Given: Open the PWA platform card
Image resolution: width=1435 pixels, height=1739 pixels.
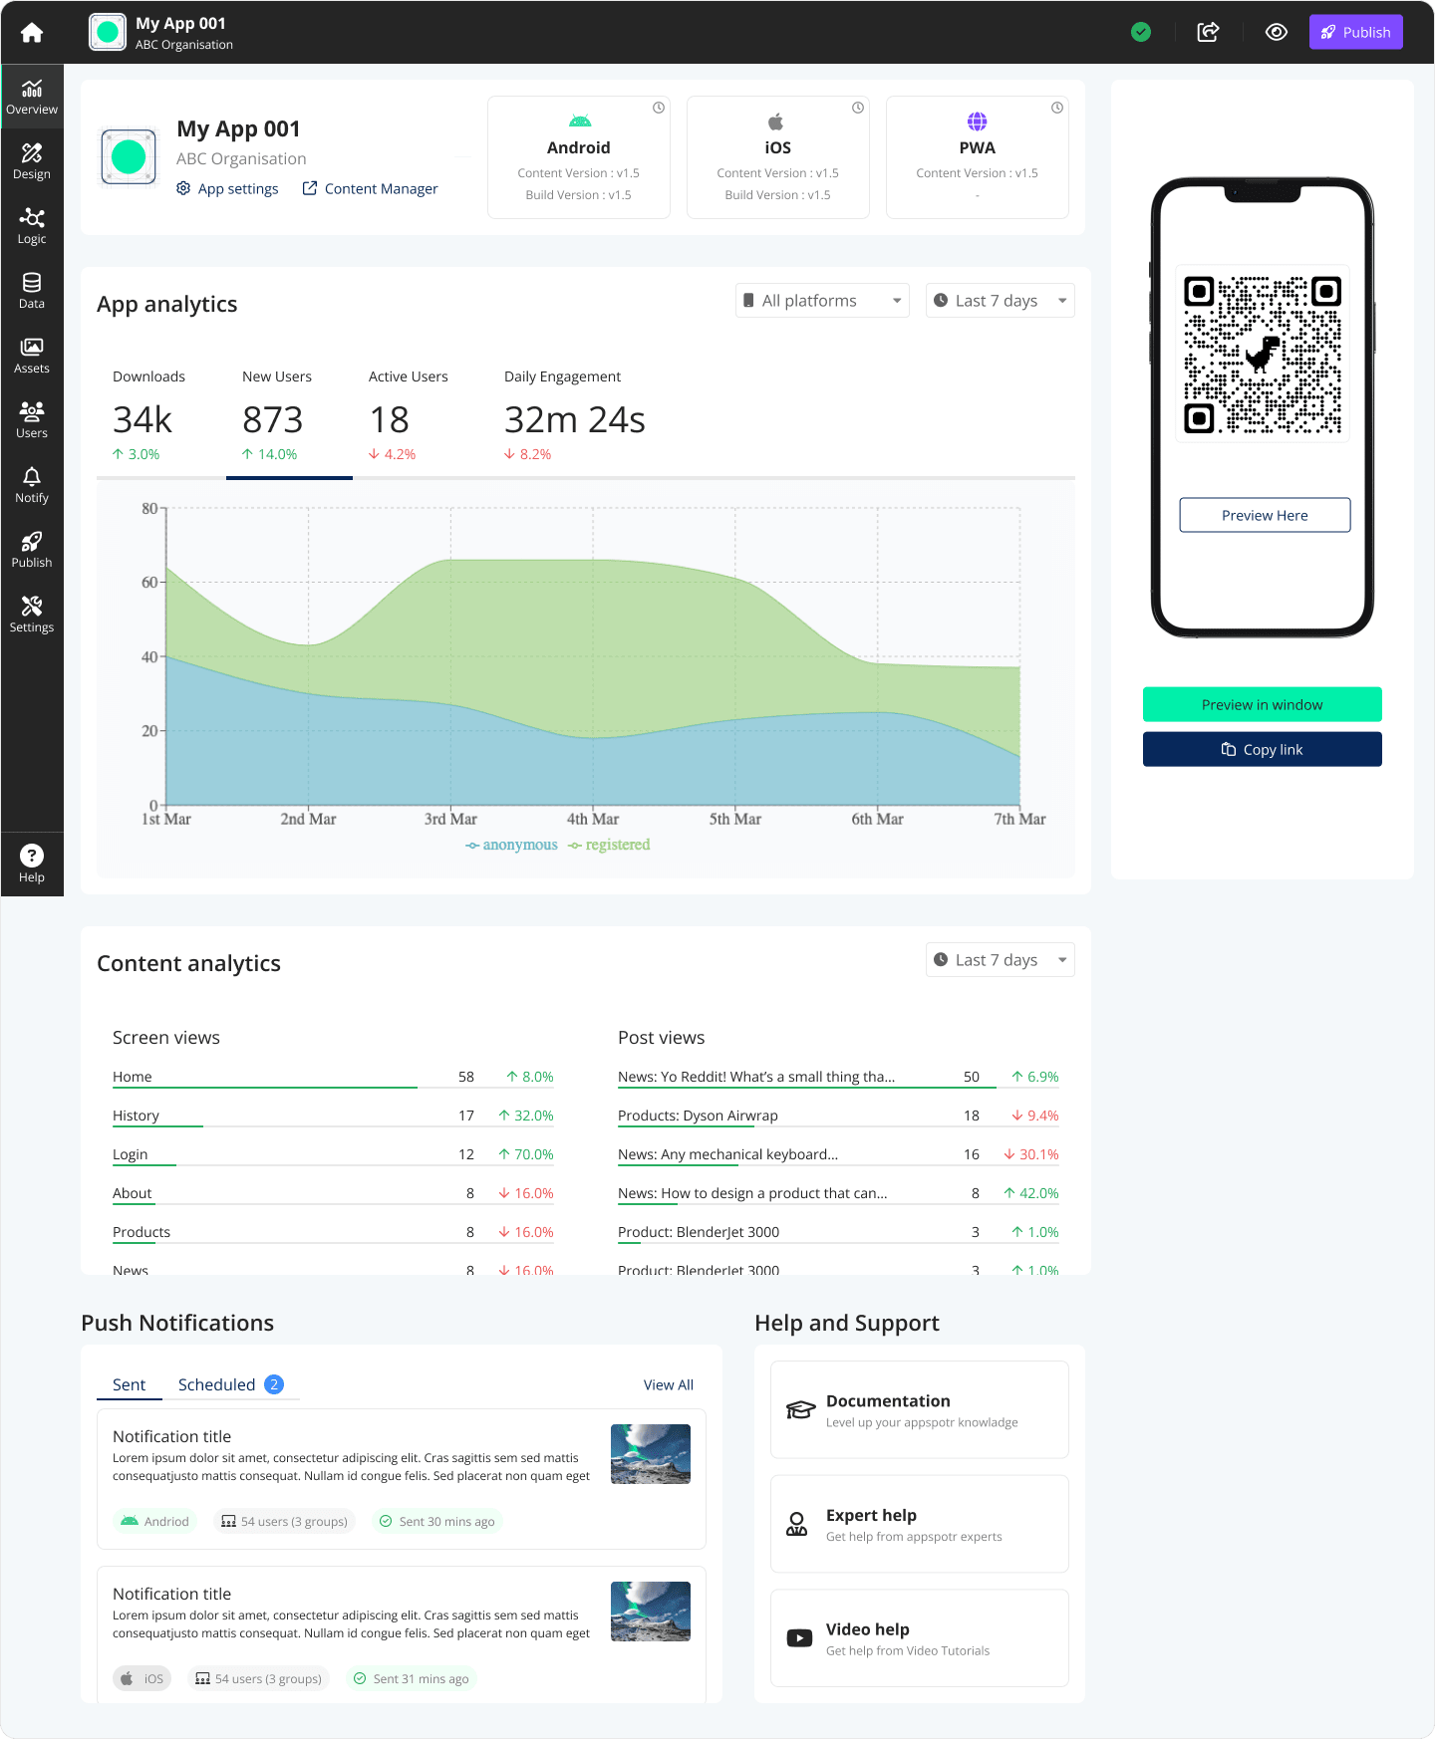Looking at the screenshot, I should [978, 157].
